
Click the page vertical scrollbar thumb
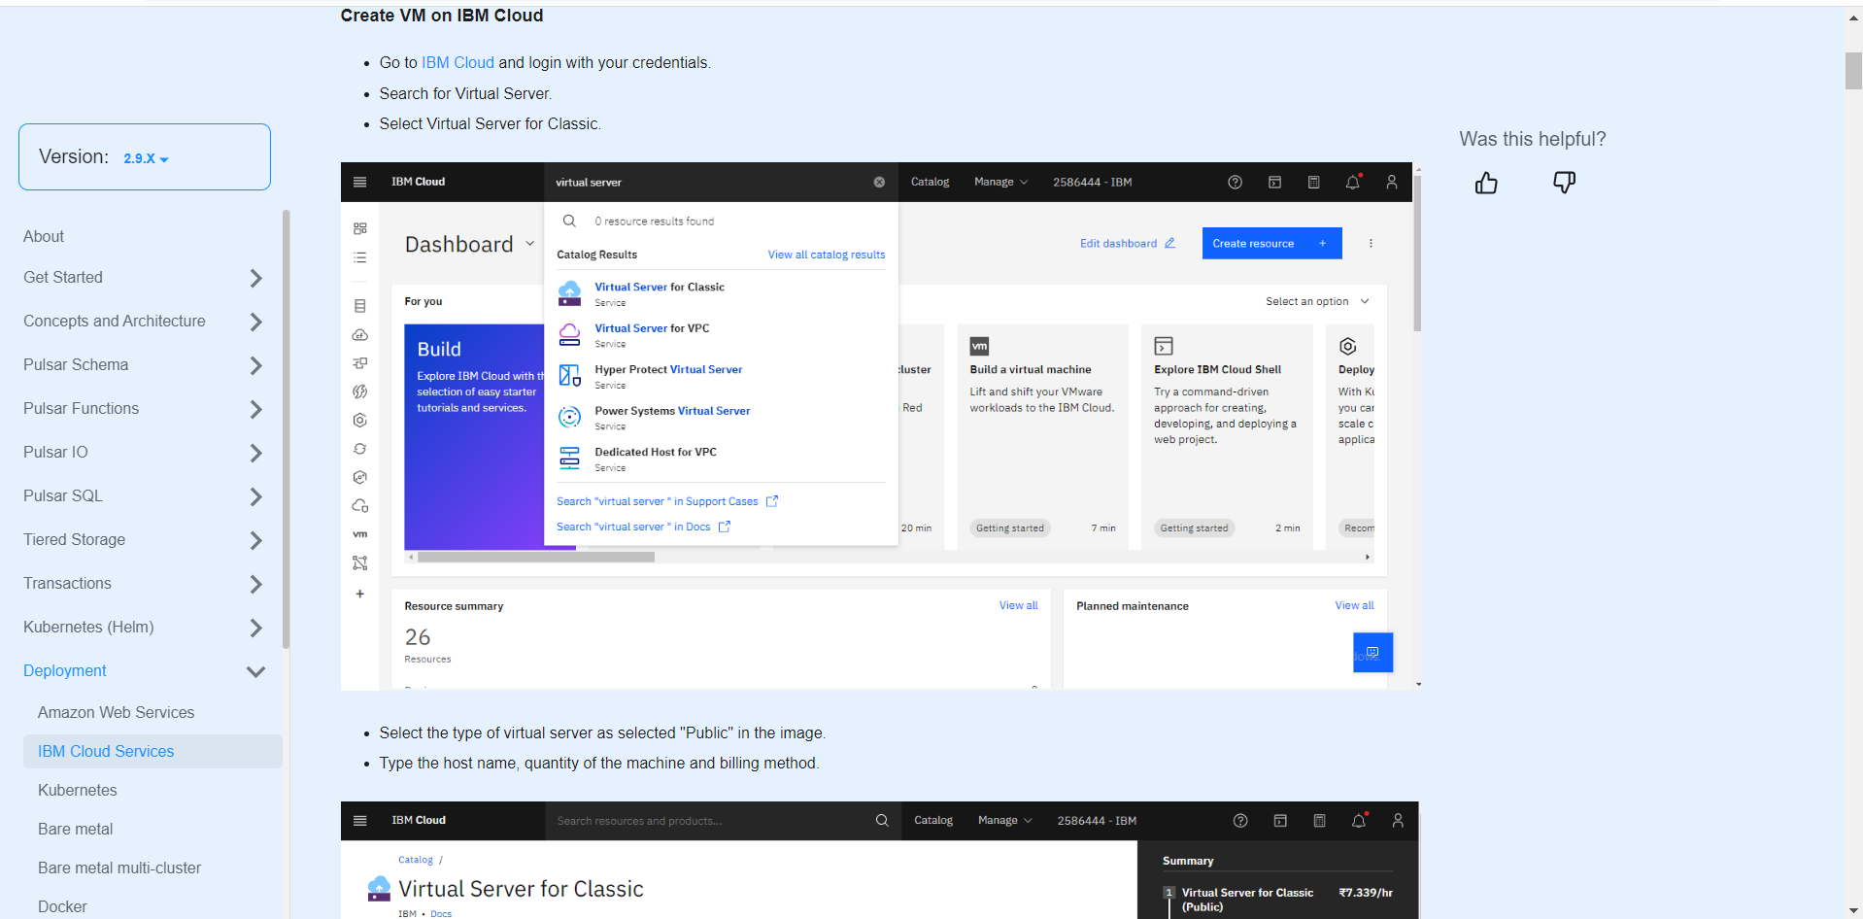tap(1853, 71)
